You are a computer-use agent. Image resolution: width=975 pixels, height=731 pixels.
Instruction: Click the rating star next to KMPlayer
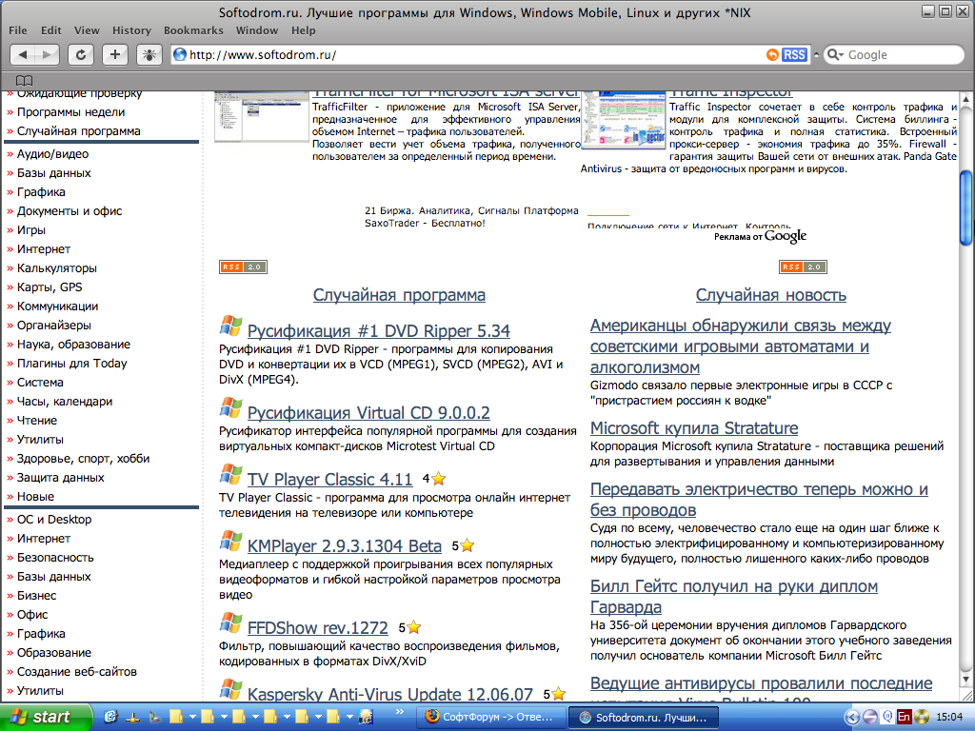tap(468, 545)
